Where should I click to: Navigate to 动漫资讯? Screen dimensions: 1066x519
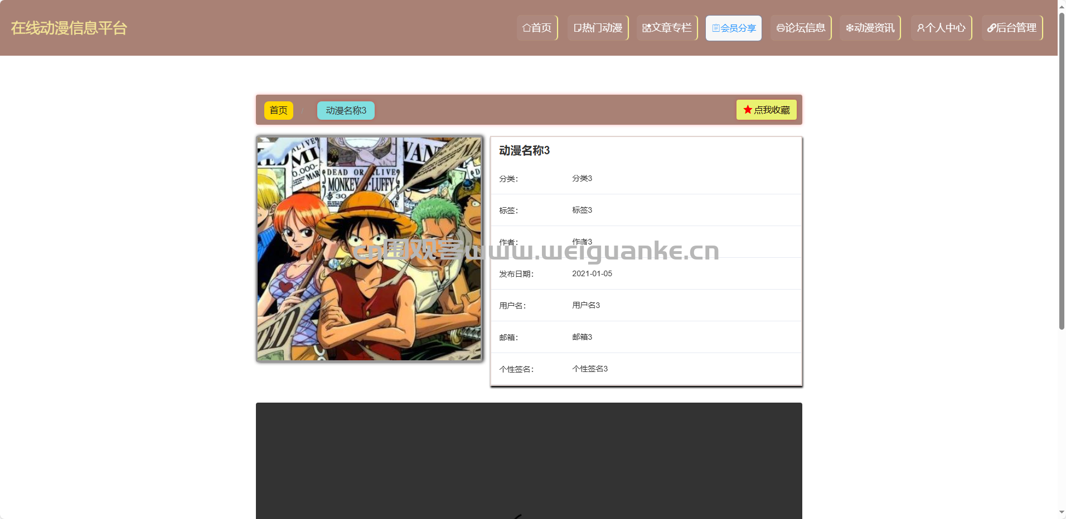click(x=870, y=28)
